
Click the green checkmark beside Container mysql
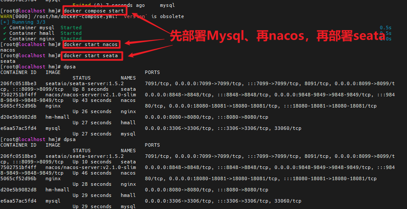coord(5,28)
